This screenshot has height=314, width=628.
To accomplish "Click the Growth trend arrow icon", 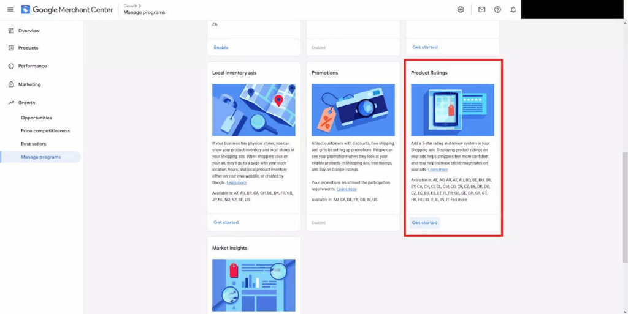I will coord(11,103).
